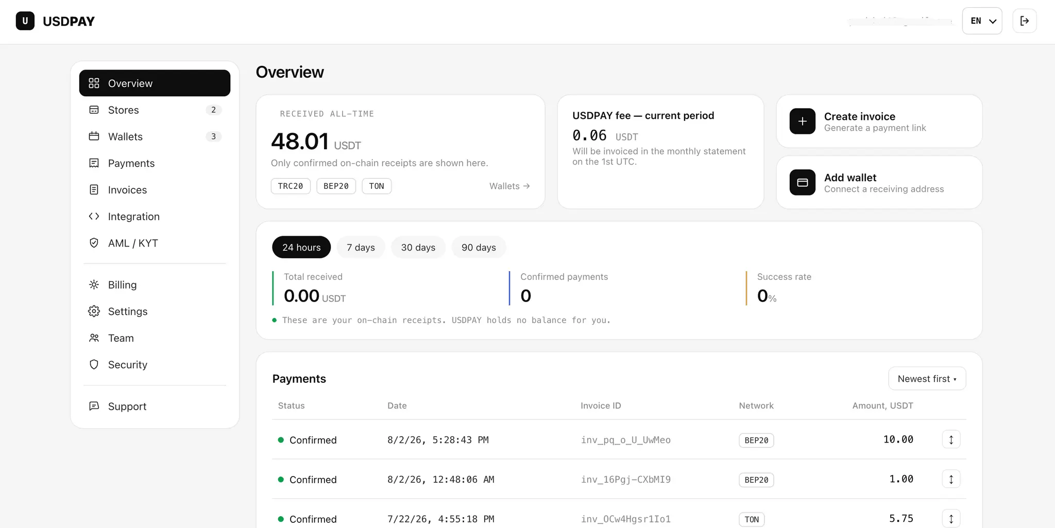The width and height of the screenshot is (1055, 528).
Task: Follow the Wallets arrow link
Action: 509,186
